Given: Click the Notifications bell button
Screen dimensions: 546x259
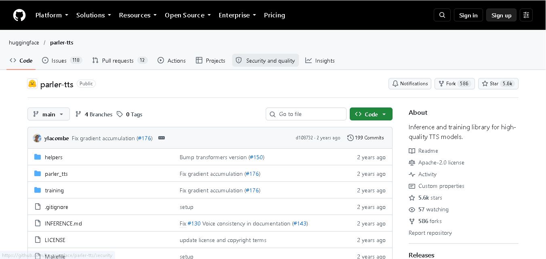Looking at the screenshot, I should (410, 84).
